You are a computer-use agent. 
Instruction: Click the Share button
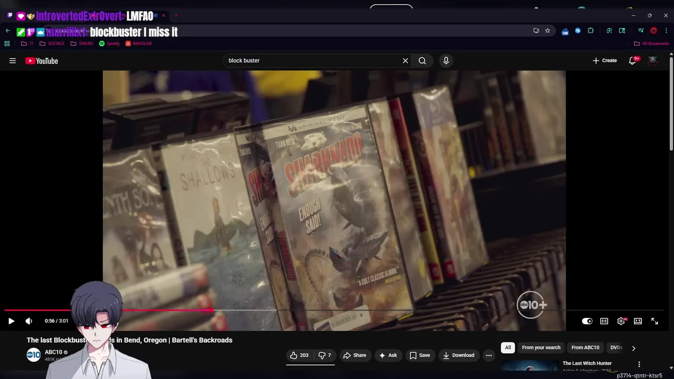point(354,355)
